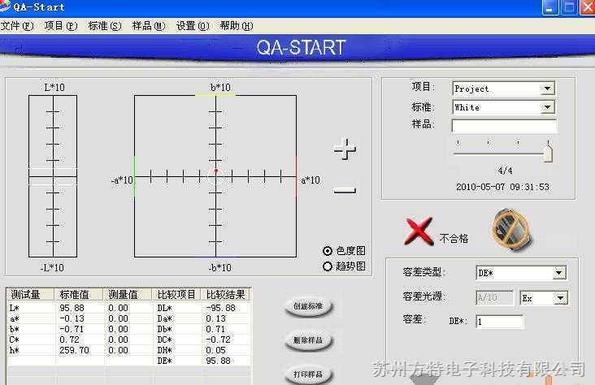
Task: Select the 色度图 radio button
Action: (x=327, y=251)
